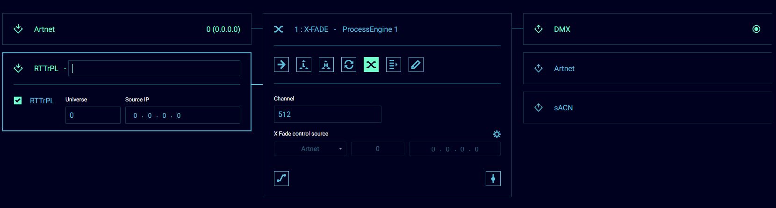The height and width of the screenshot is (208, 776).
Task: Select the HTP merge mode icon
Action: tap(326, 65)
